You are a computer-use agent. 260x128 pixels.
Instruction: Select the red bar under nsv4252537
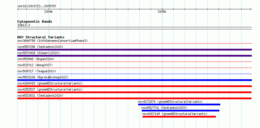tap(134, 92)
